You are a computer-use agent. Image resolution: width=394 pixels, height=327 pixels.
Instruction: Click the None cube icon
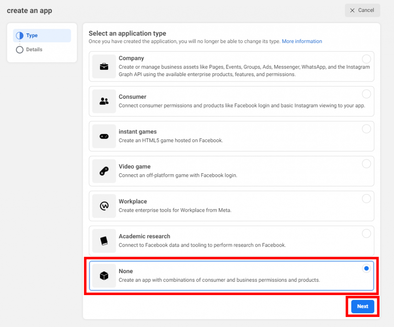(104, 276)
